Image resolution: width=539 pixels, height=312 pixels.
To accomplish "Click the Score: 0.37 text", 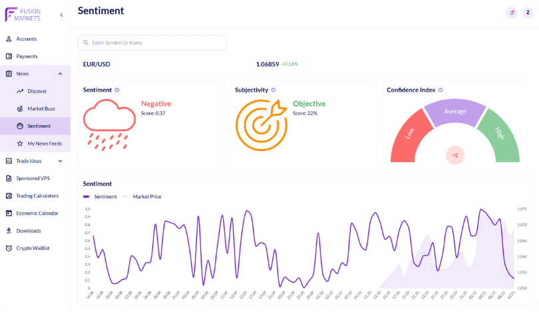I will coord(153,113).
